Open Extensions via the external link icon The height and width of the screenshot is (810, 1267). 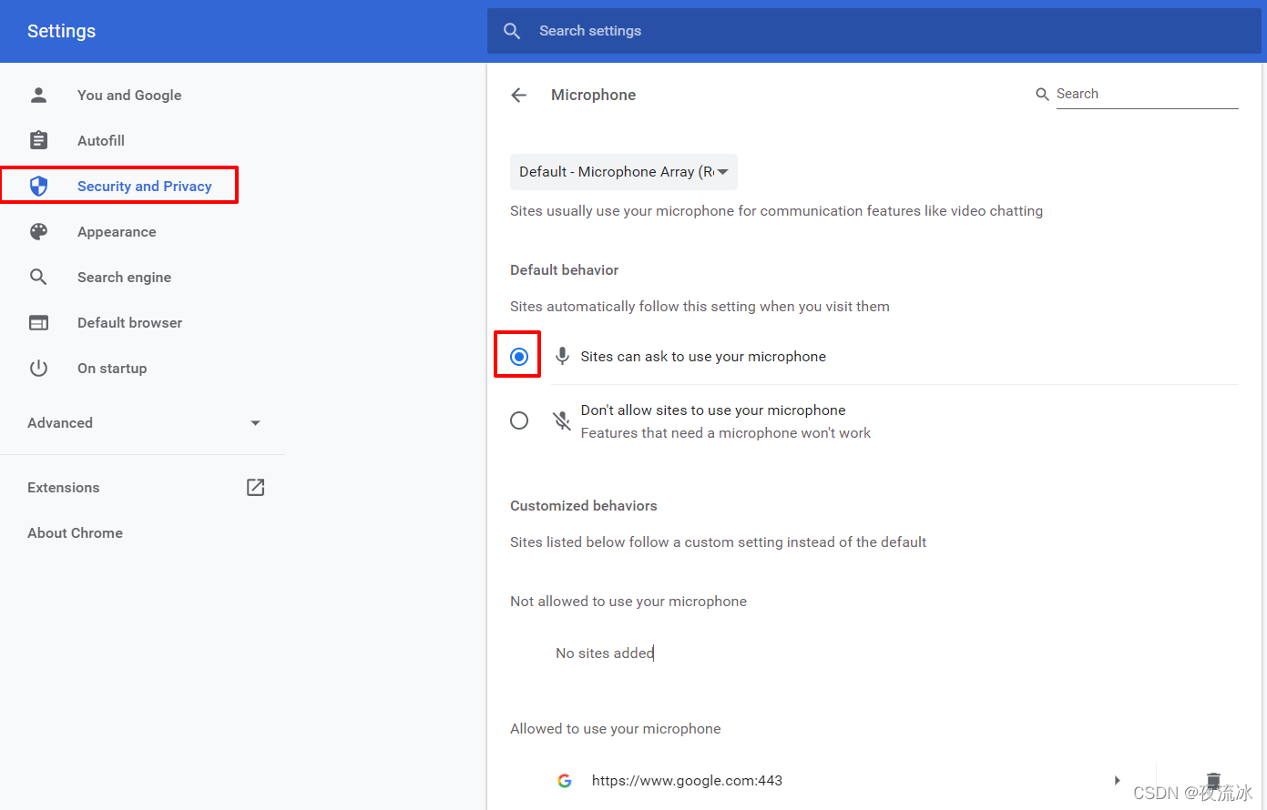[x=256, y=487]
